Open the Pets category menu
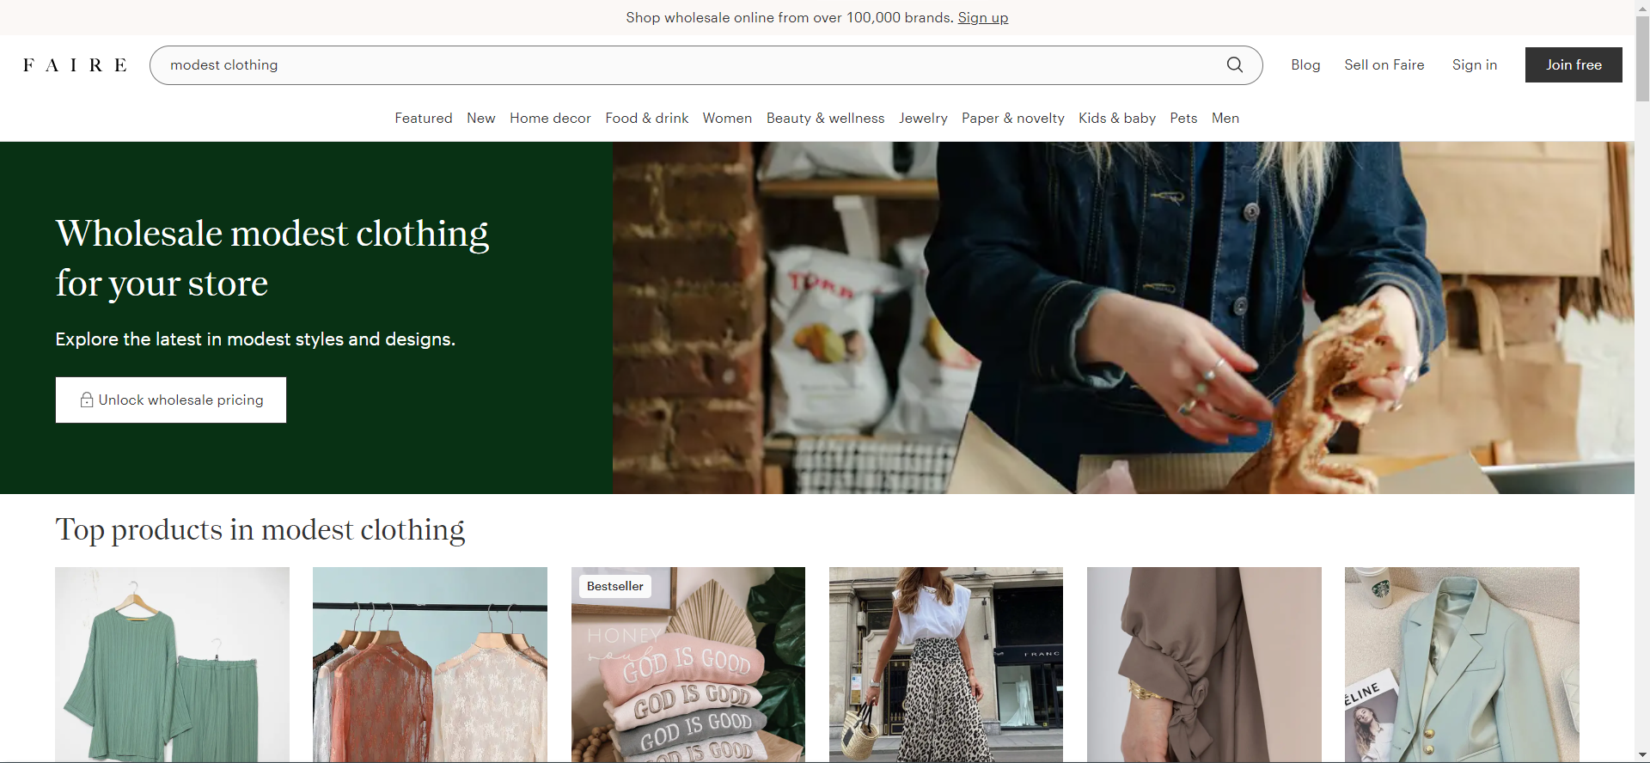The image size is (1650, 763). pyautogui.click(x=1183, y=119)
